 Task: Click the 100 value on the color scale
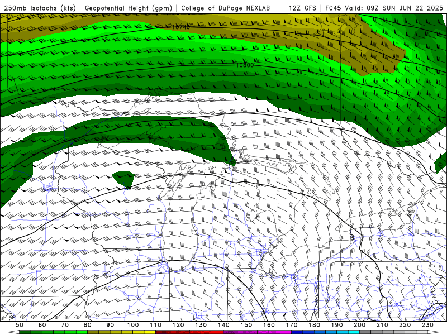coord(133,325)
